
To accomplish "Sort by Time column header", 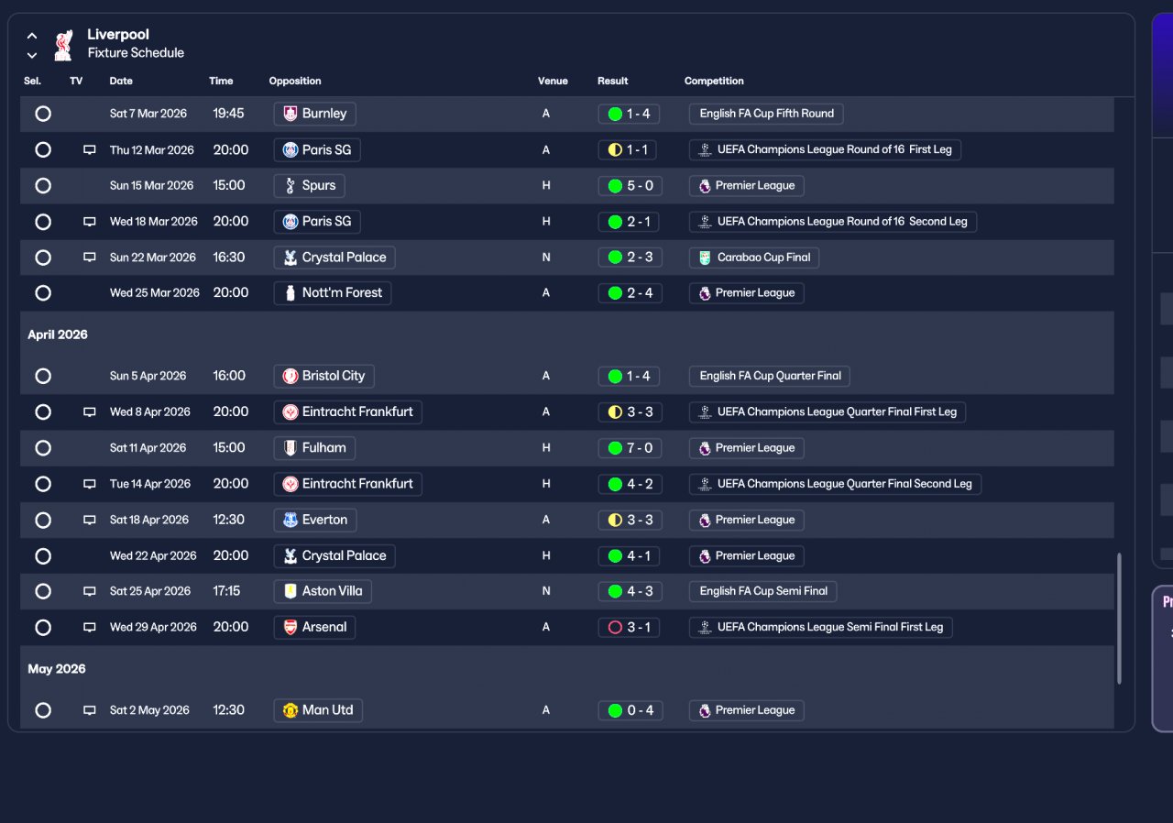I will tap(221, 81).
